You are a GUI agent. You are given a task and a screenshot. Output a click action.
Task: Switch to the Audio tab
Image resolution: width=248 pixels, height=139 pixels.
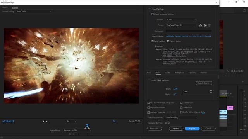168,73
